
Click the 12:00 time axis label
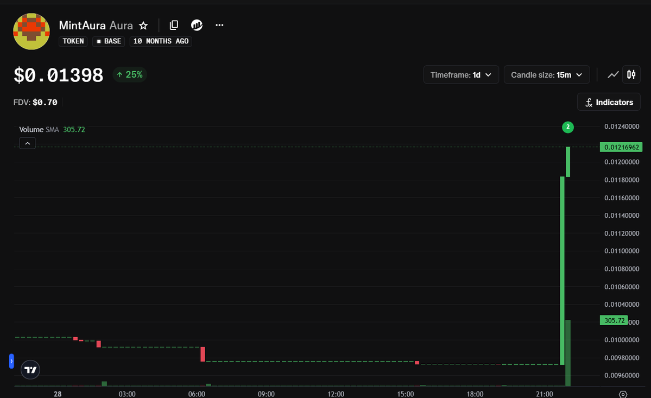point(336,394)
